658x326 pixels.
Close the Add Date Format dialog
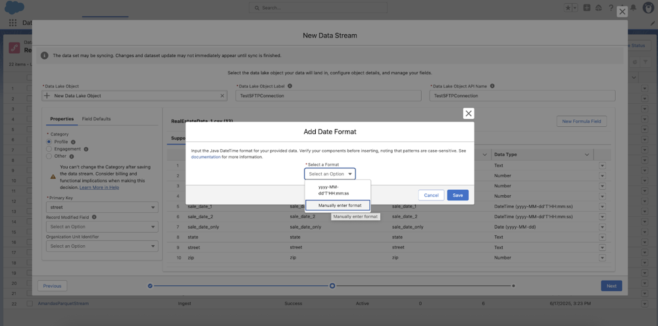[x=468, y=114]
